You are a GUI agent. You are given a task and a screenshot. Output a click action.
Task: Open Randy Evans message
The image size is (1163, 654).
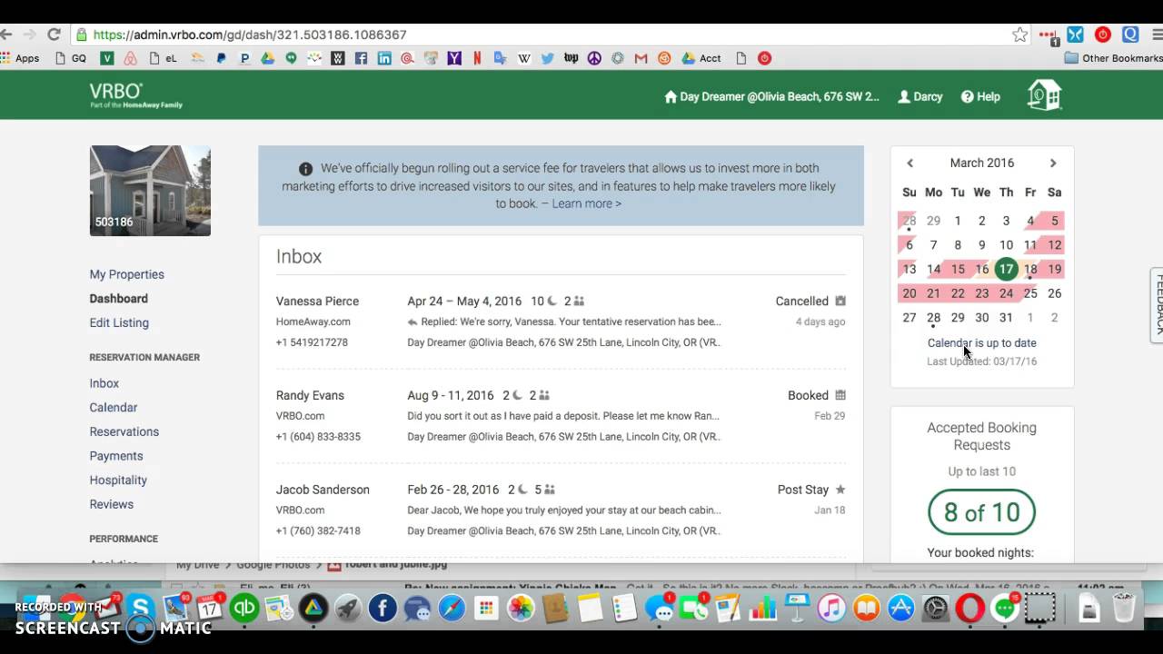point(561,416)
